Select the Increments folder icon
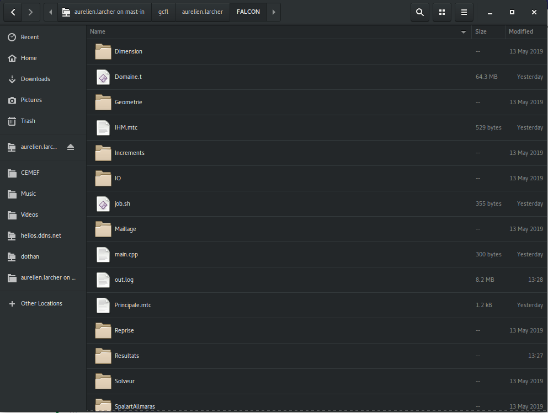Viewport: 548px width, 413px height. click(x=103, y=153)
